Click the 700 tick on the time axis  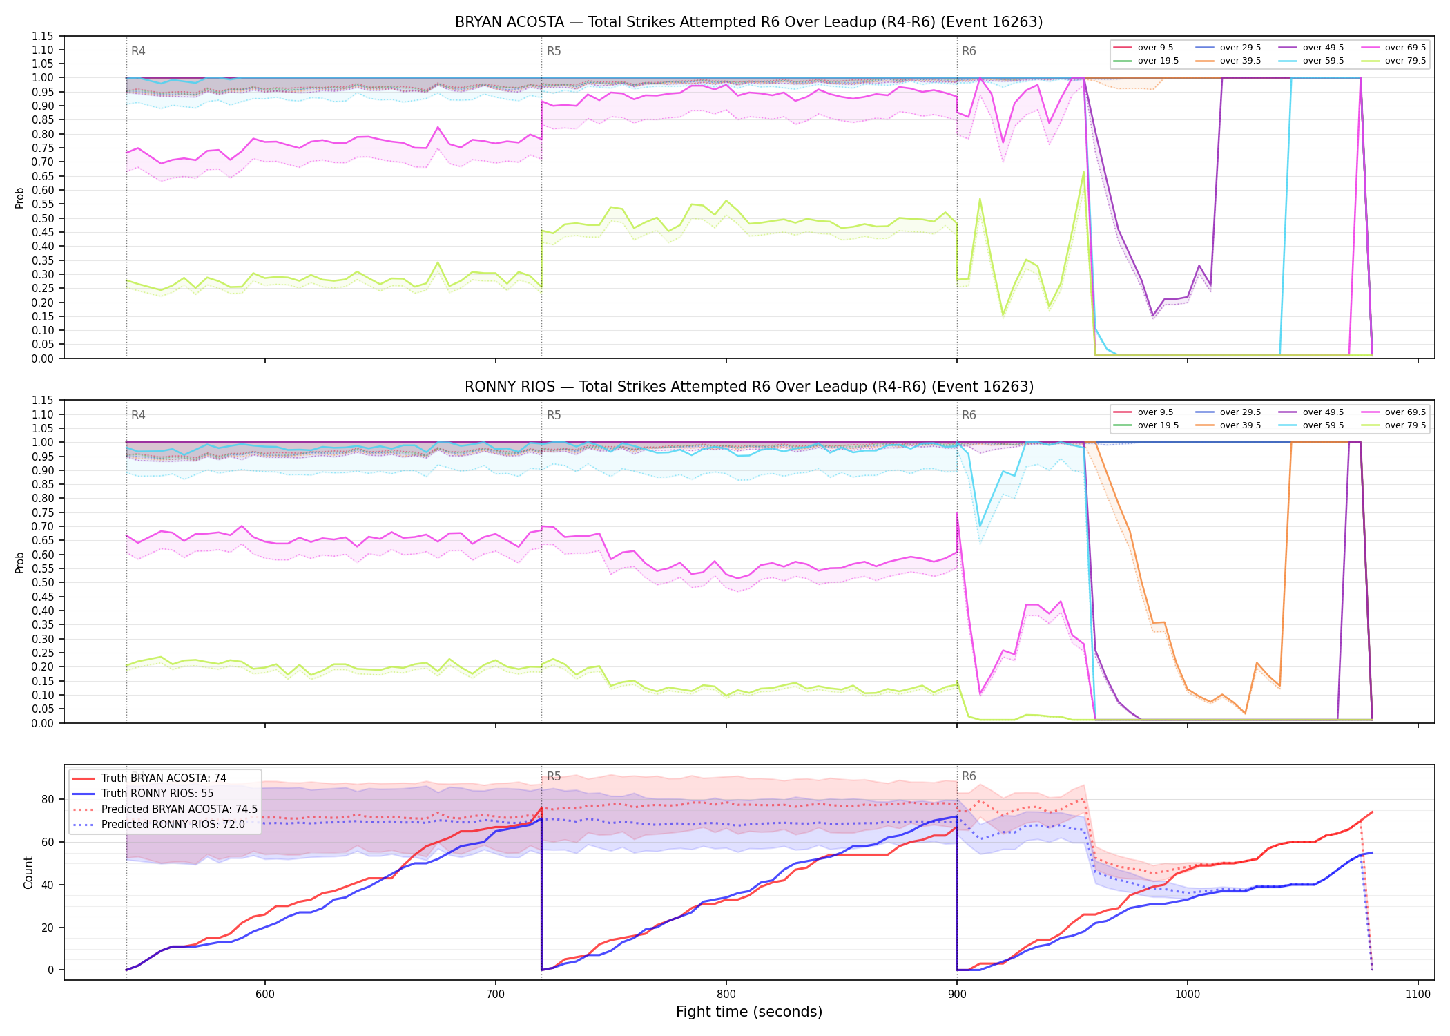(496, 994)
